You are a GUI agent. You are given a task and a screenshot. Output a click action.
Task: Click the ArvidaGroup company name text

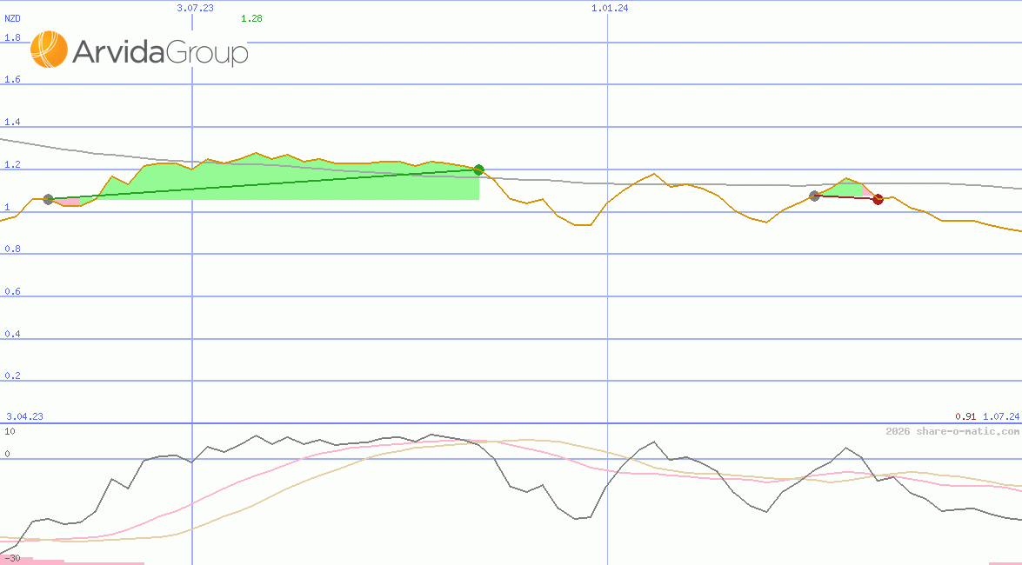(161, 53)
